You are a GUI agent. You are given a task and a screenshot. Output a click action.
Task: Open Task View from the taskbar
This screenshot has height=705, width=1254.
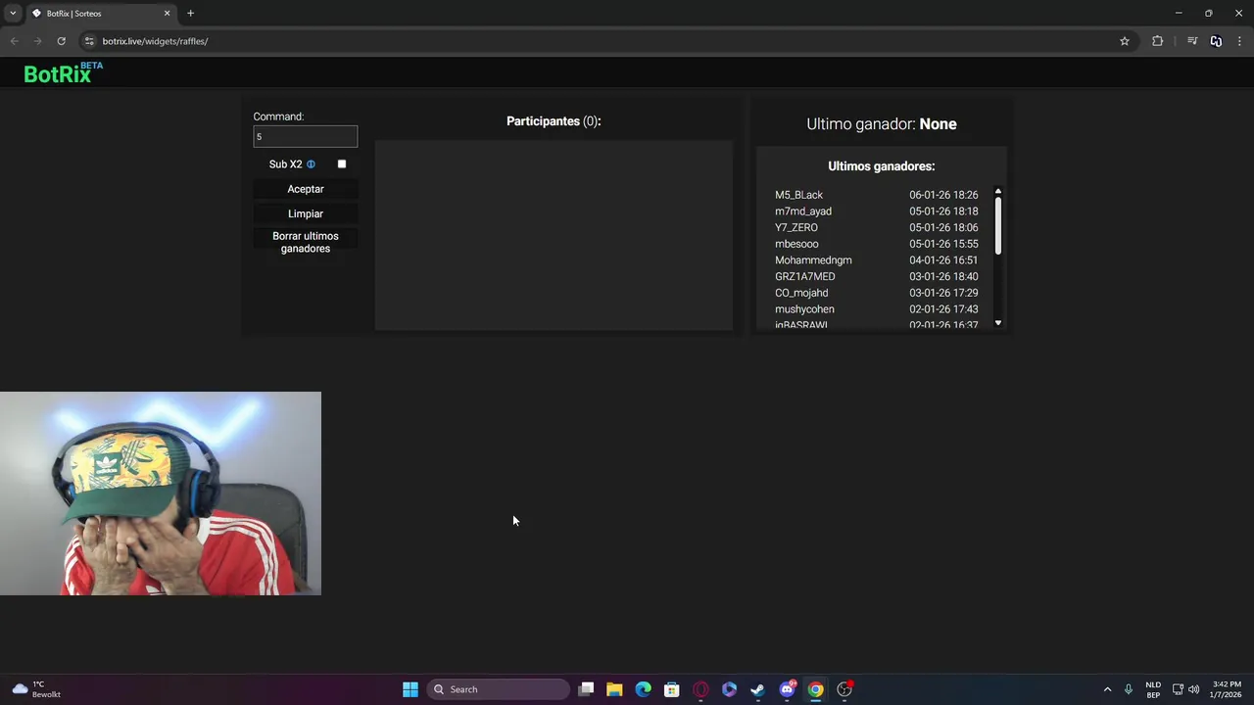pos(586,689)
